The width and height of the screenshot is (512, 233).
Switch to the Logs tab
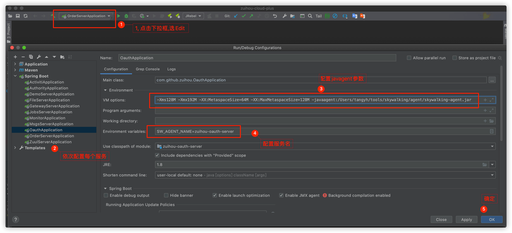[x=171, y=69]
